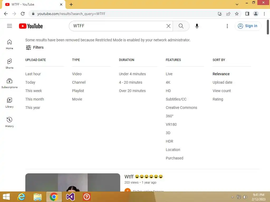
Task: Filter by Last hour
Action: 33,74
